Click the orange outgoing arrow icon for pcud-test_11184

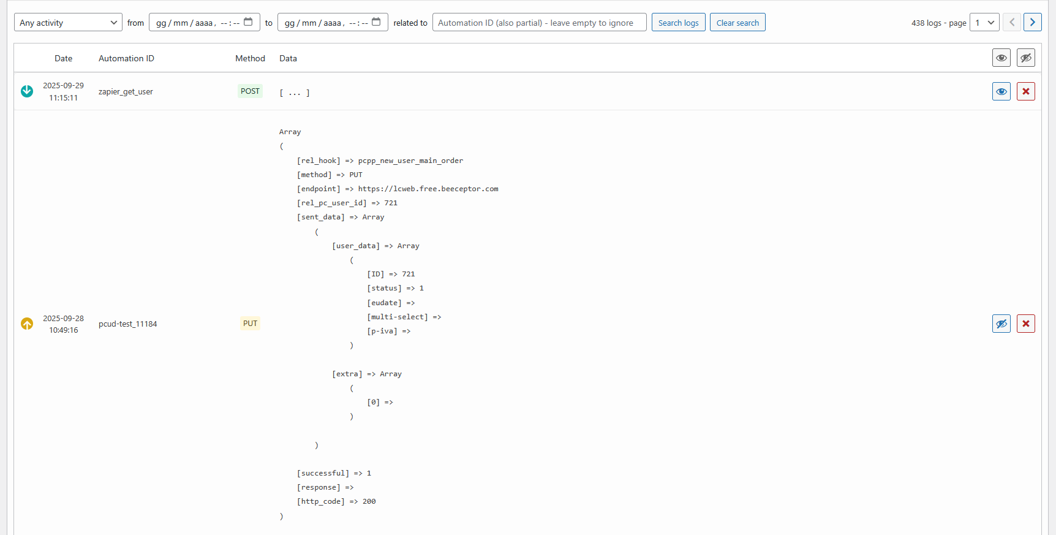[27, 324]
